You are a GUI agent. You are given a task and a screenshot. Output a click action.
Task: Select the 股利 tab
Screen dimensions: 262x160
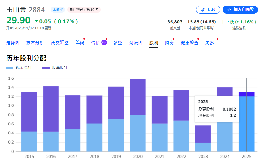click(x=154, y=43)
